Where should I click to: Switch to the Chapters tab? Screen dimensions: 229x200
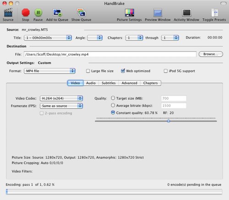(150, 83)
